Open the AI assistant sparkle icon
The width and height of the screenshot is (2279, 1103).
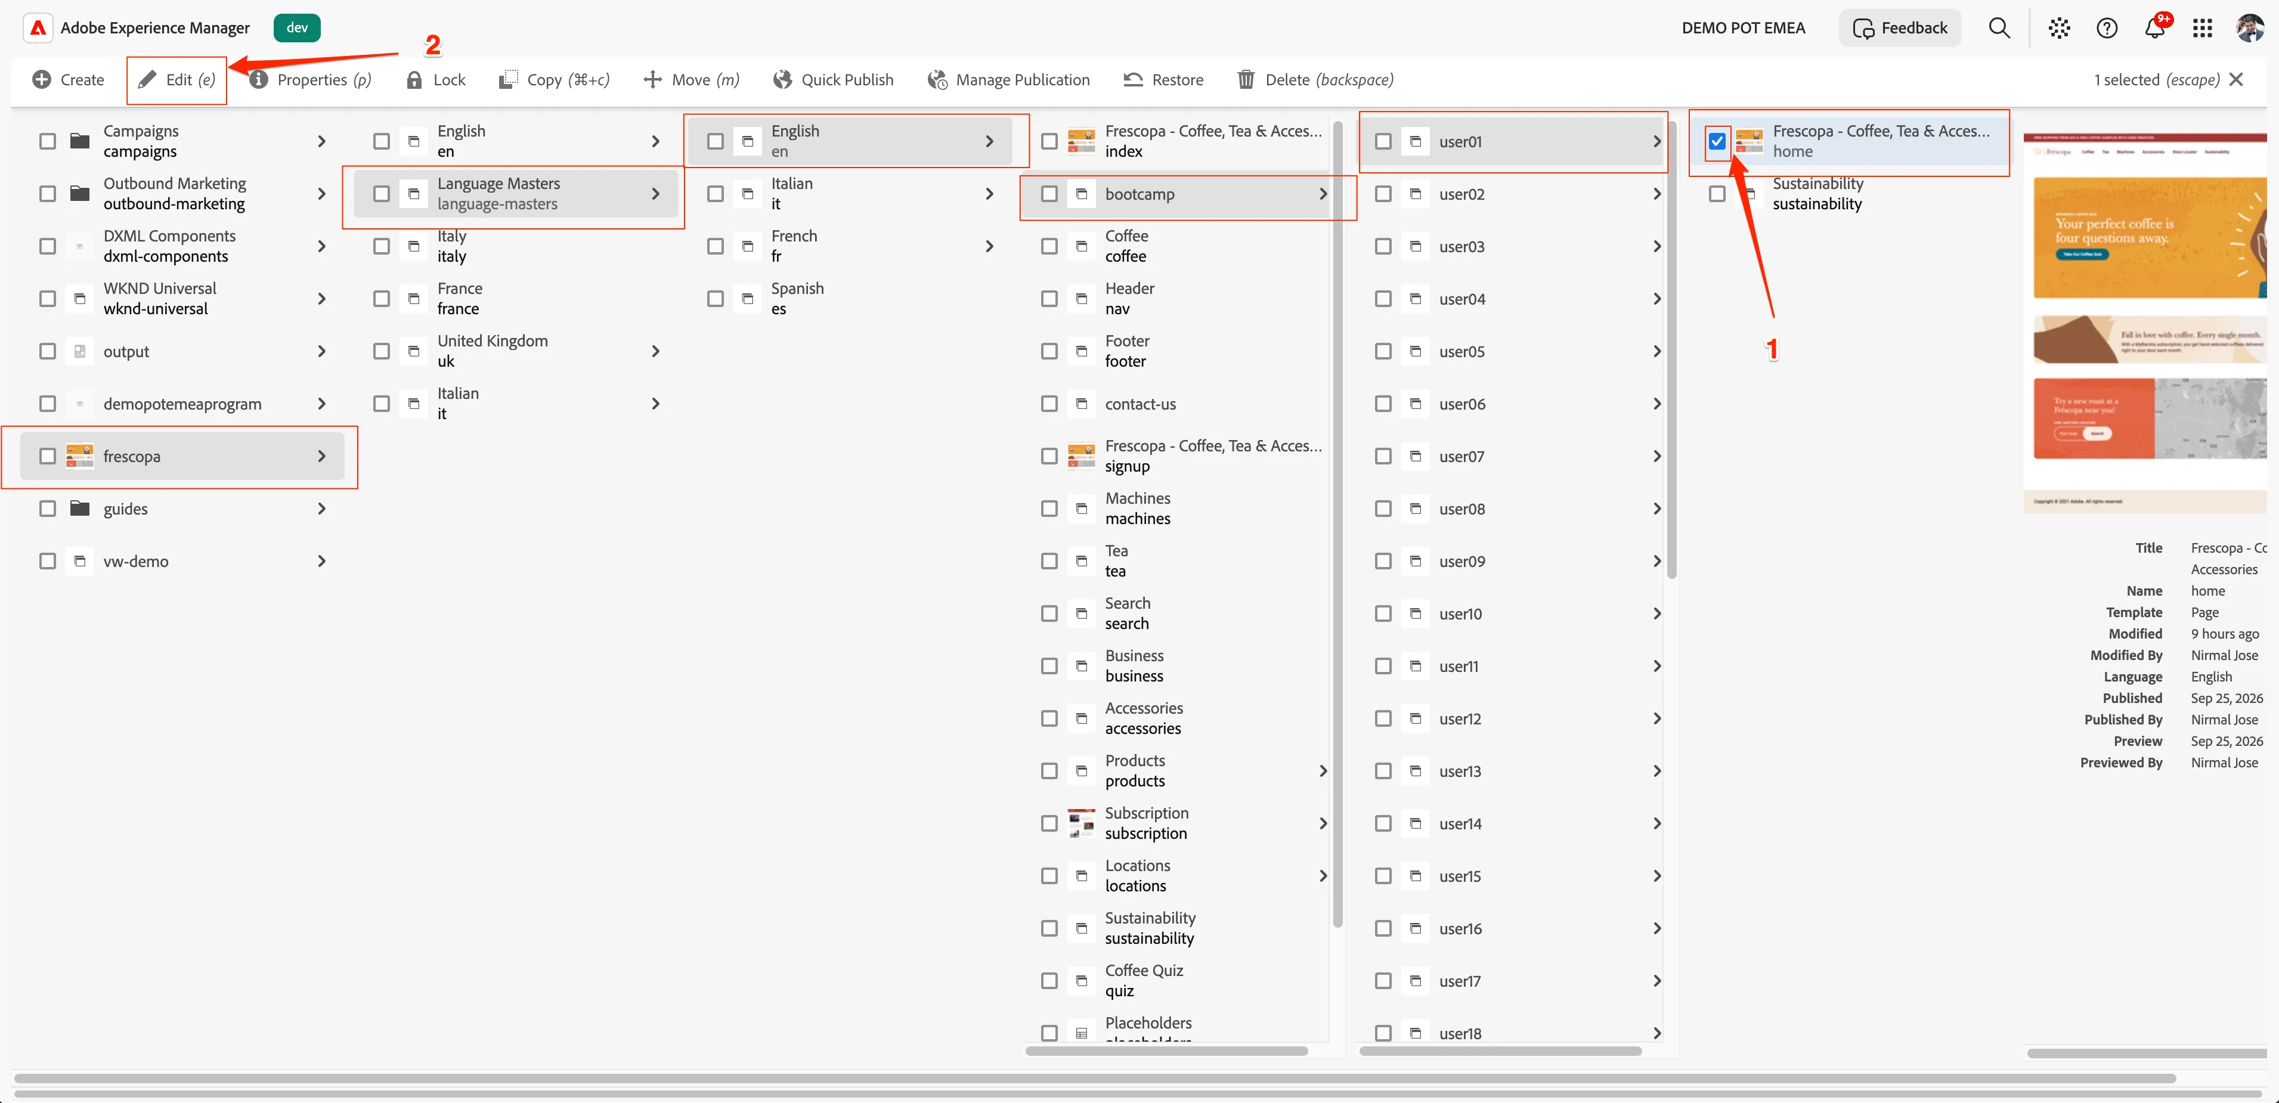[2059, 27]
